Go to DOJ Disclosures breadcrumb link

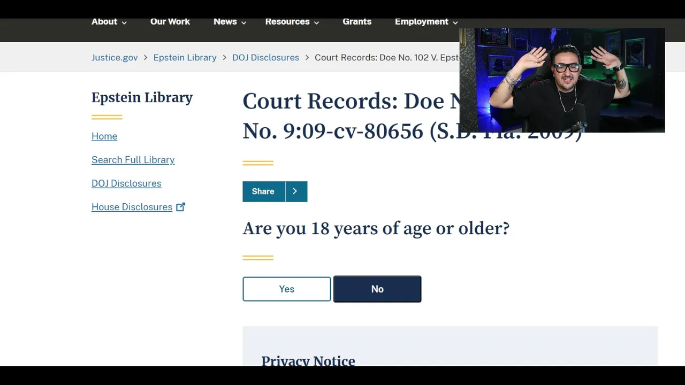265,57
